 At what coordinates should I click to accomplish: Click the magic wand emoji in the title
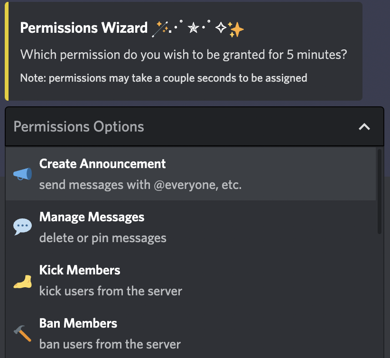pyautogui.click(x=160, y=29)
